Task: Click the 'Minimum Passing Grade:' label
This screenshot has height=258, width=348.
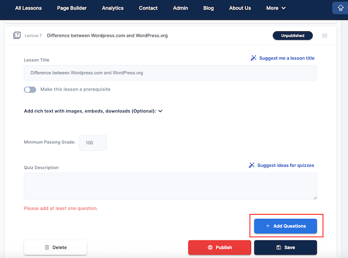Action: coord(50,142)
